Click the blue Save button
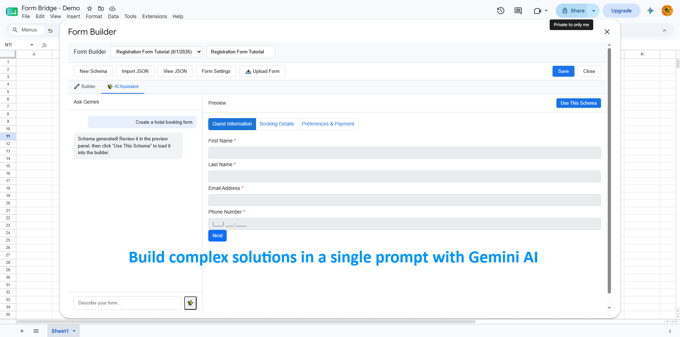This screenshot has width=680, height=337. point(563,71)
